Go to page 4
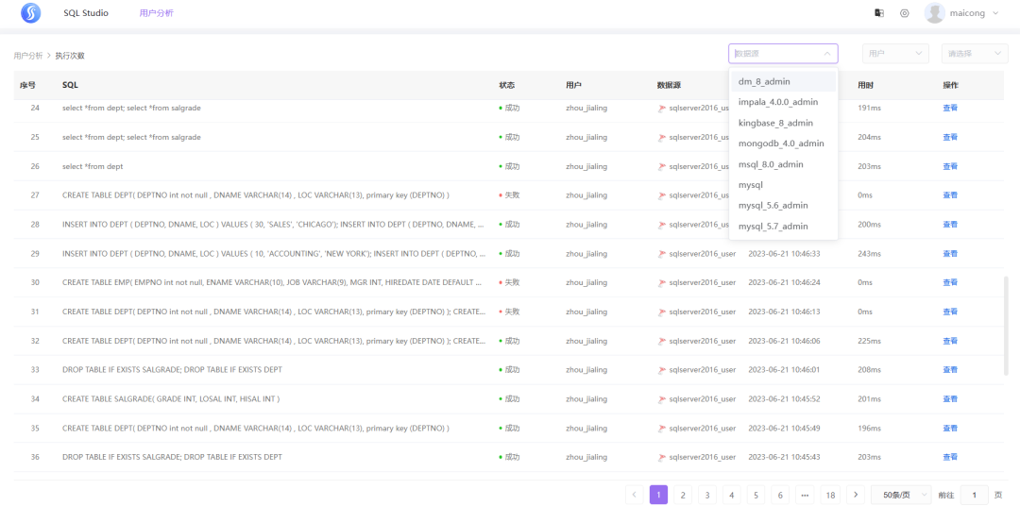1020x506 pixels. coord(731,495)
